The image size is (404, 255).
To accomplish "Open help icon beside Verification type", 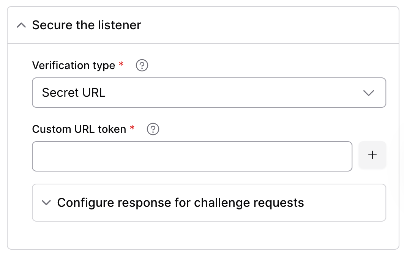I will (142, 65).
